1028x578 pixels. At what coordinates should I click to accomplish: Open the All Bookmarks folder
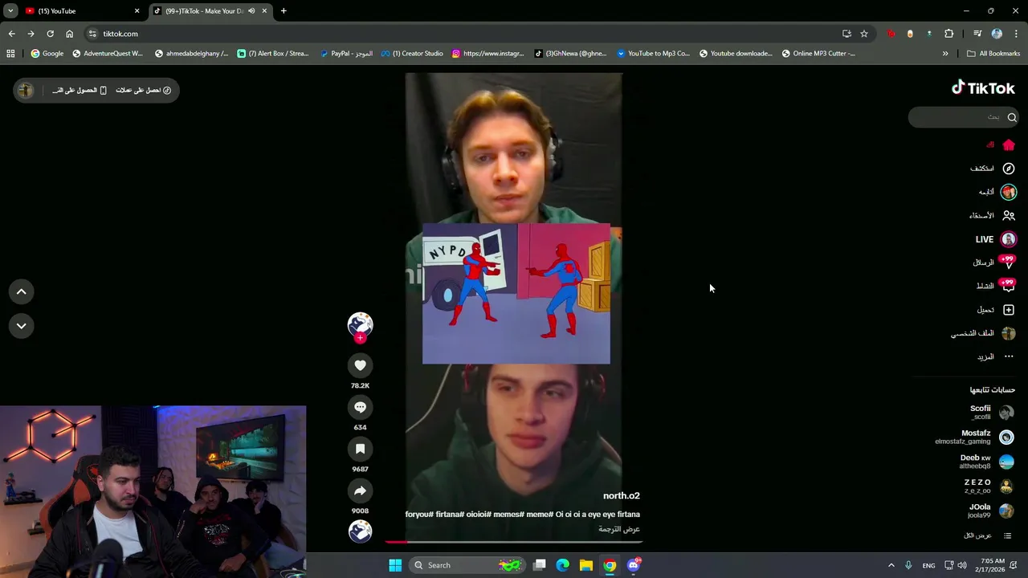(x=993, y=54)
